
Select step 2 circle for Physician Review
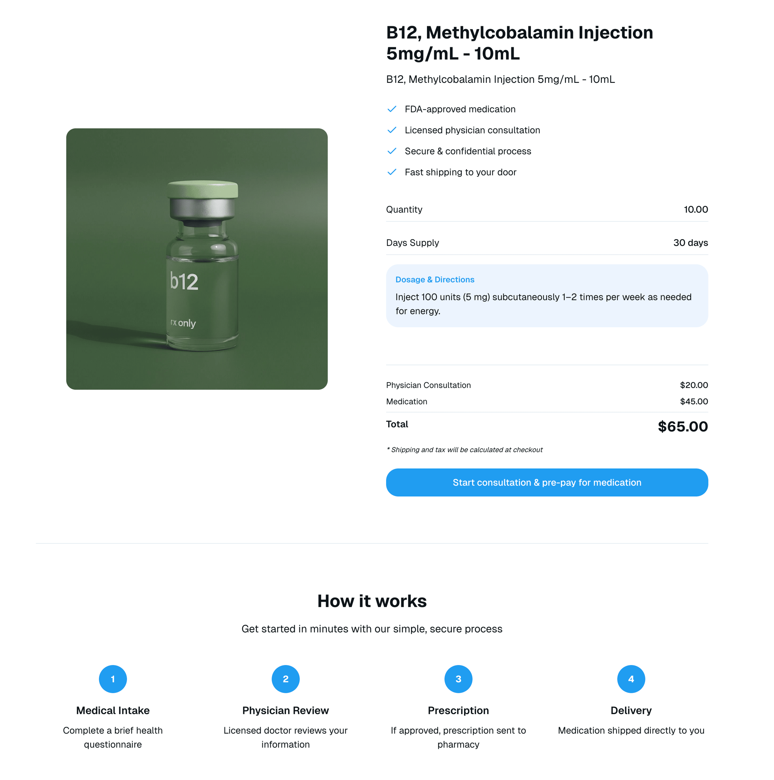[x=285, y=679]
